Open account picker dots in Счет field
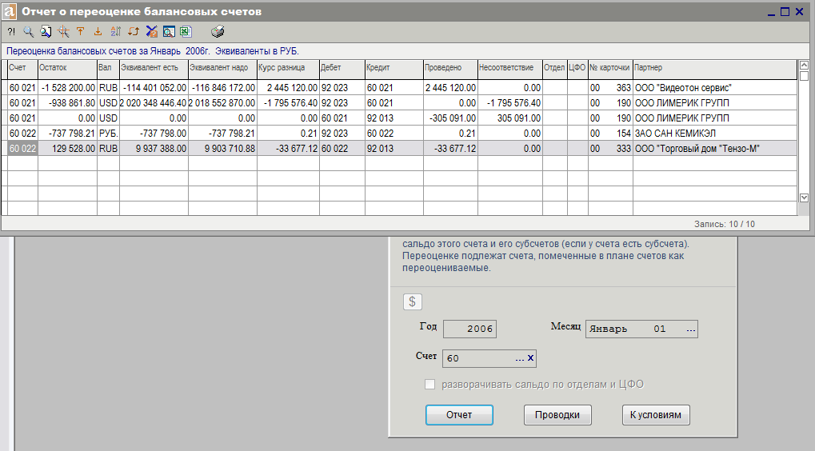The image size is (815, 451). (520, 358)
